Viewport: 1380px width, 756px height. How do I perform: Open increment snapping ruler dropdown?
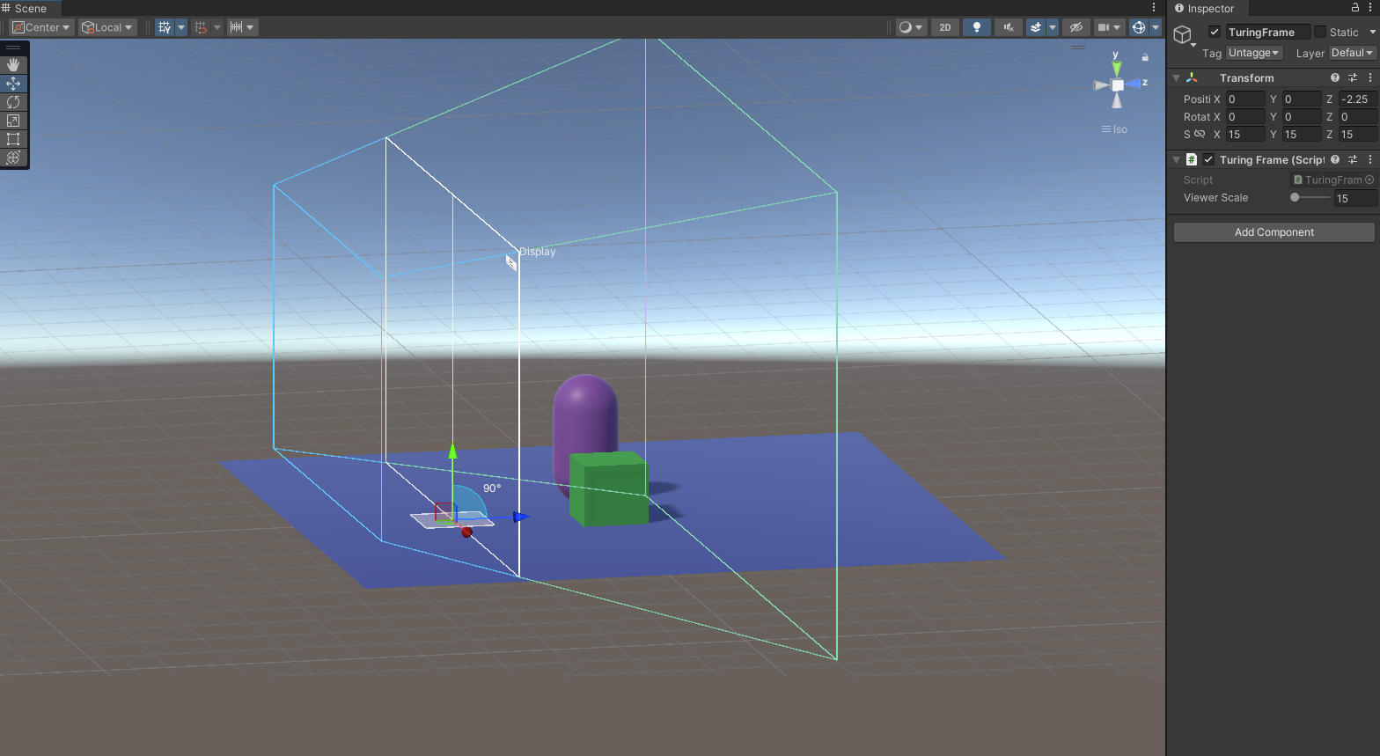pos(242,27)
